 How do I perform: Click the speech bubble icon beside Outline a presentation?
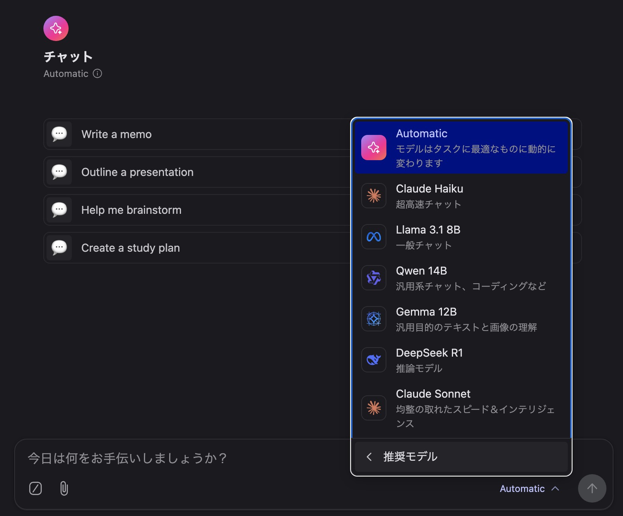(59, 172)
